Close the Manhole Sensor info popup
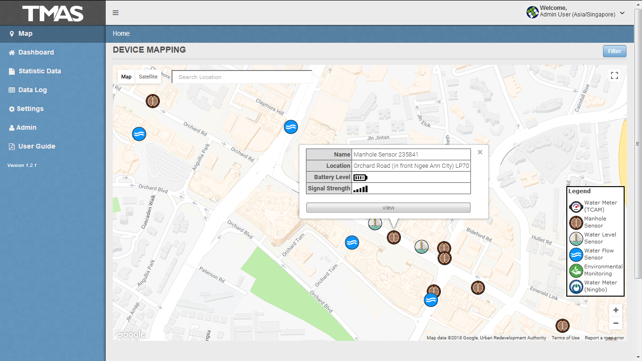The image size is (642, 361). click(480, 152)
